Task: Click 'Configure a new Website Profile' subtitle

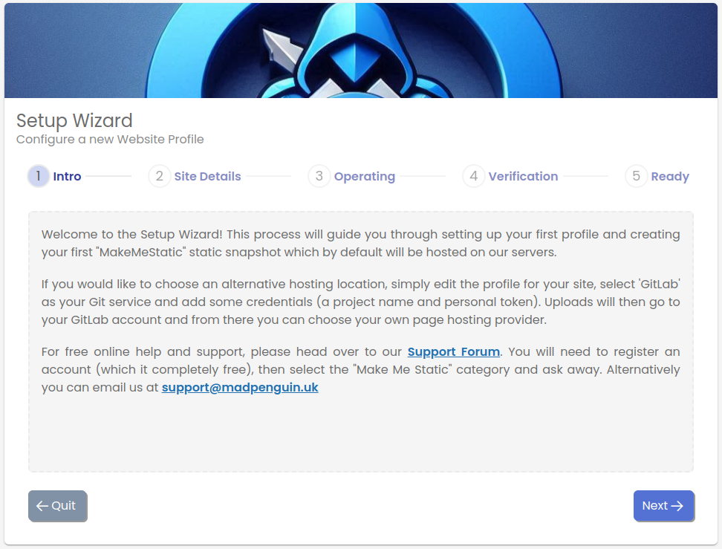Action: (x=110, y=139)
